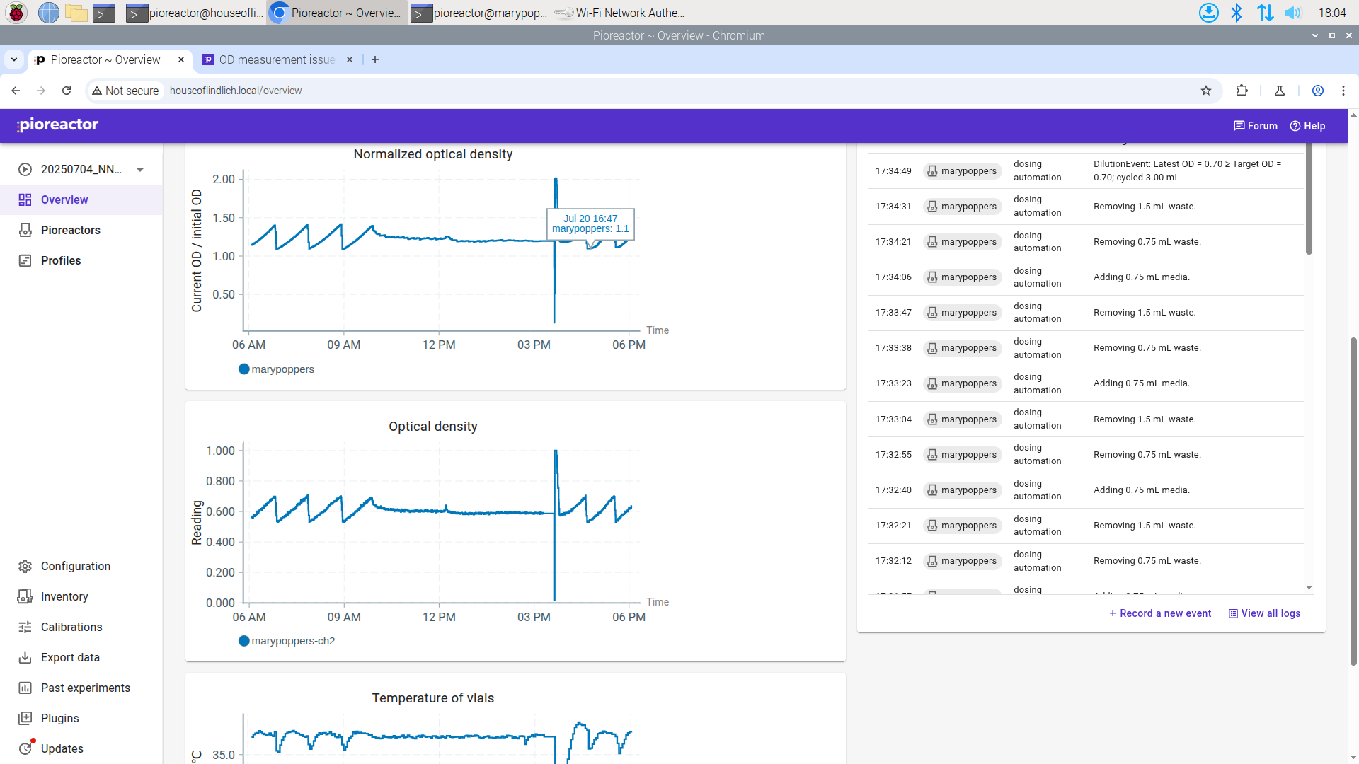Open the Updates page with notification dot

click(x=62, y=748)
